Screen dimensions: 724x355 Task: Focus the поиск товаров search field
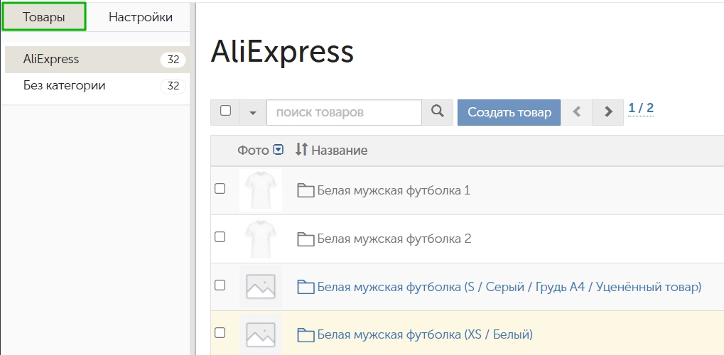[344, 112]
